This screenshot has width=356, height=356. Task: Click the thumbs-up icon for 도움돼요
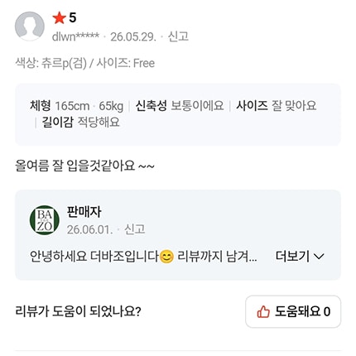click(x=263, y=312)
